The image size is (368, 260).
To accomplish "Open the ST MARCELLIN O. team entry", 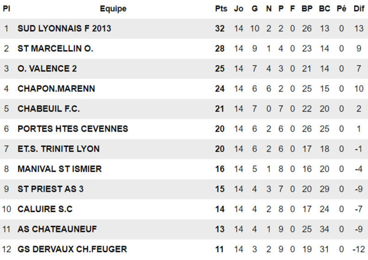I will pyautogui.click(x=55, y=48).
